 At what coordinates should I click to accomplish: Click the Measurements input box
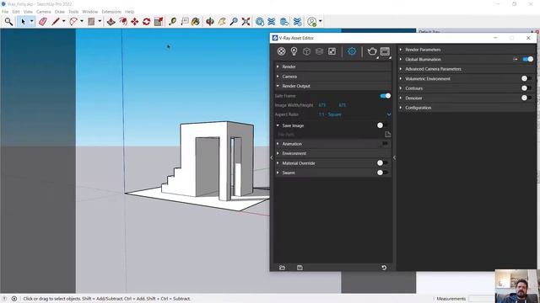(x=481, y=299)
